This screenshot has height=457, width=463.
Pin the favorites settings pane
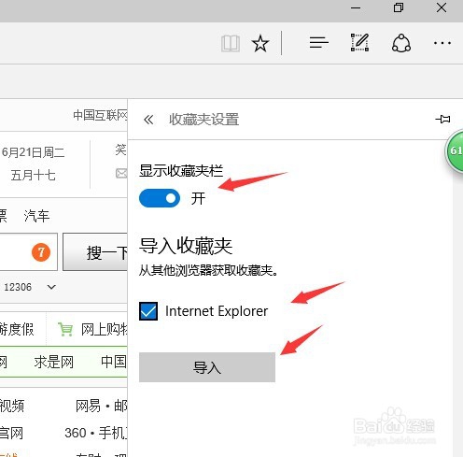[442, 119]
